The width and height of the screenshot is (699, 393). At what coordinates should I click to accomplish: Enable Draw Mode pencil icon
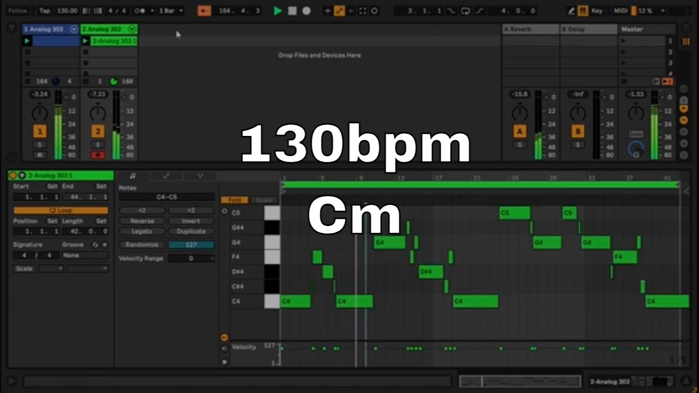[572, 11]
